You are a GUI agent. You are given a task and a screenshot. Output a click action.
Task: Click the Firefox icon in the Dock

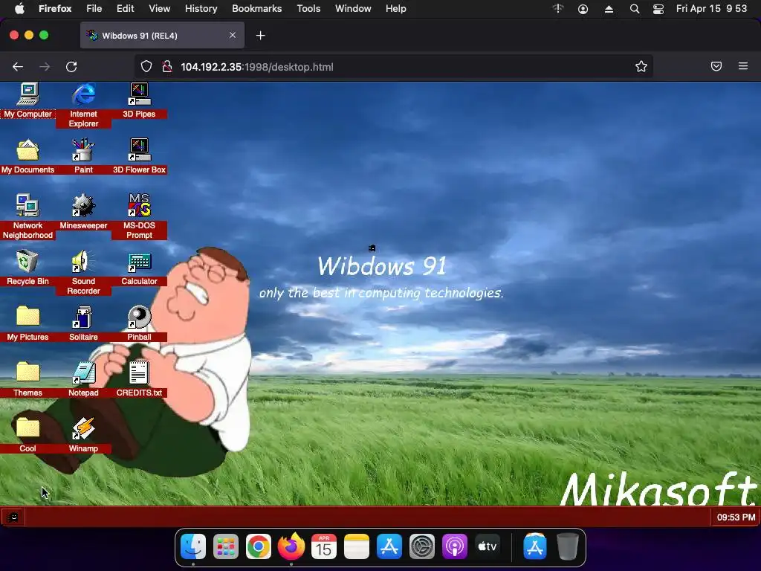coord(291,546)
